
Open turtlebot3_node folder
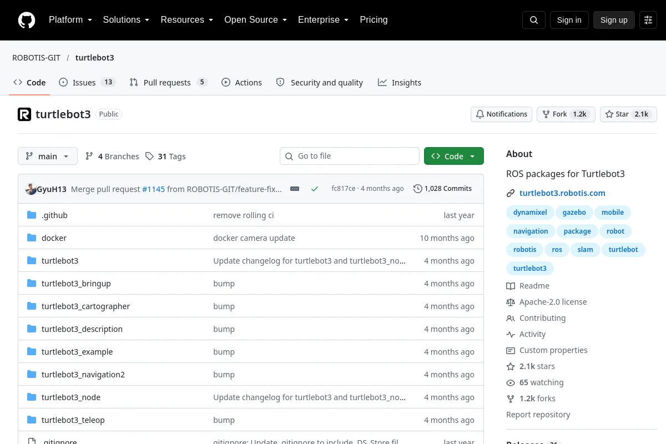click(71, 397)
